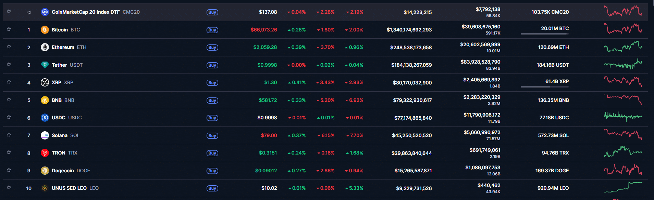This screenshot has width=654, height=200.
Task: Open Ethereum 7-day sparkline chart
Action: point(623,46)
